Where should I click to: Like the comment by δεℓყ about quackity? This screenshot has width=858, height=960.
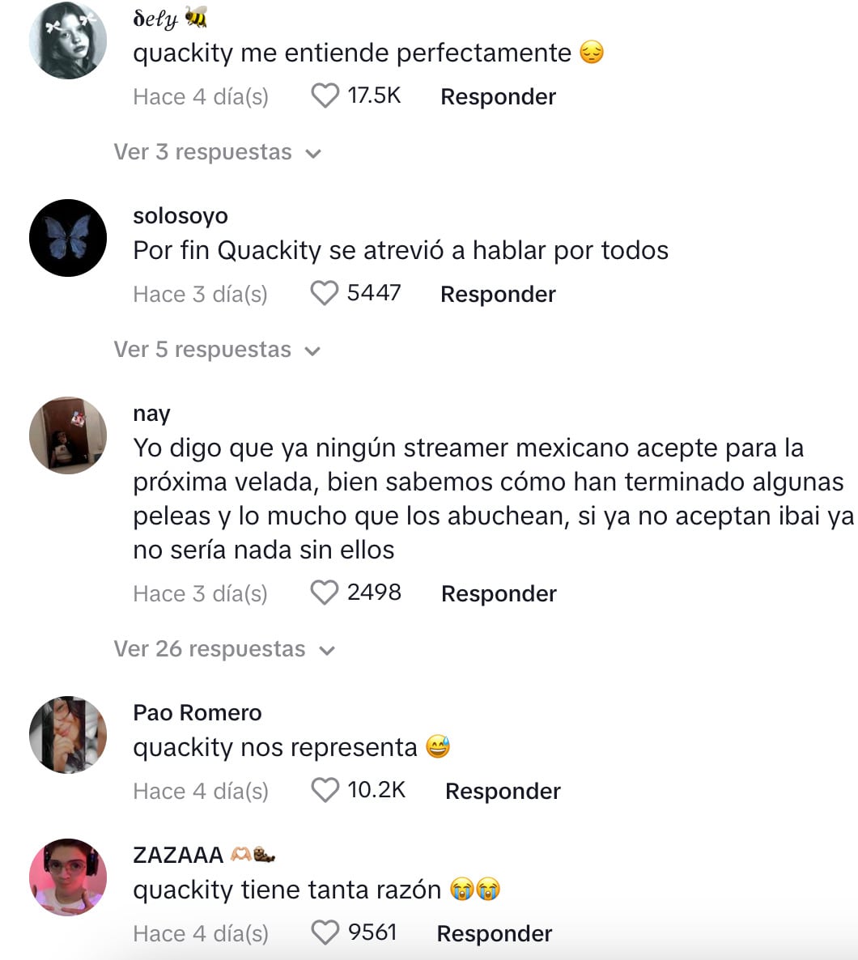click(325, 96)
